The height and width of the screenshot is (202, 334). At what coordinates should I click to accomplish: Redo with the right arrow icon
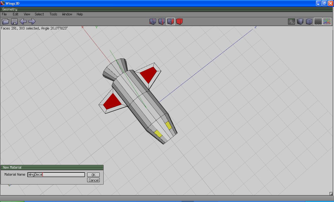(x=32, y=21)
